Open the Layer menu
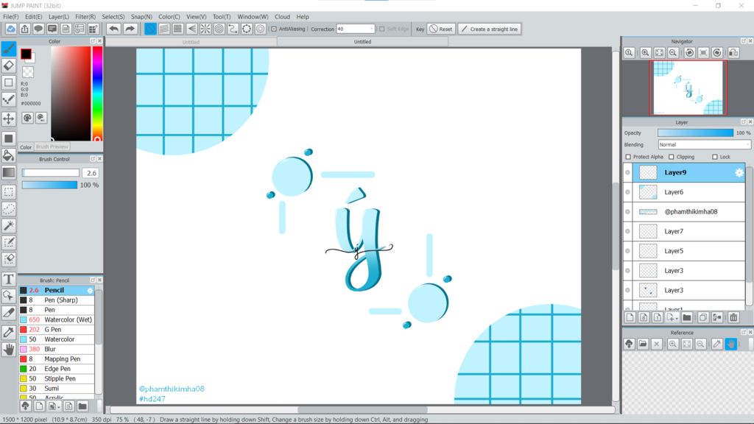 click(59, 16)
